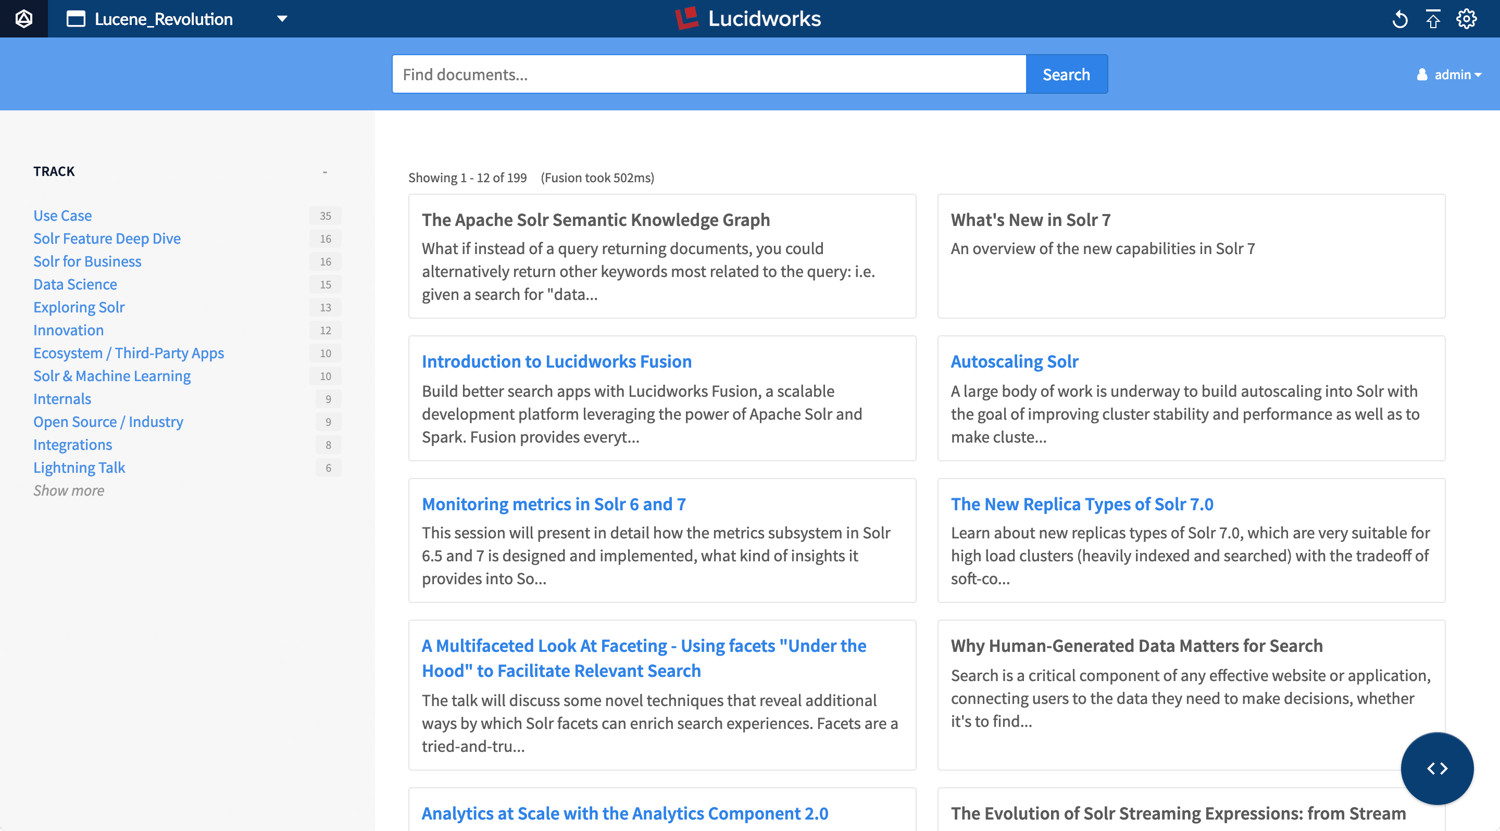Select the Exploring Solr facet
This screenshot has height=831, width=1500.
tap(79, 307)
